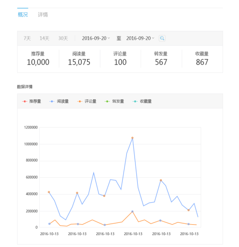239x247 pixels.
Task: Select the 收藏量 867 stat card
Action: (x=202, y=59)
